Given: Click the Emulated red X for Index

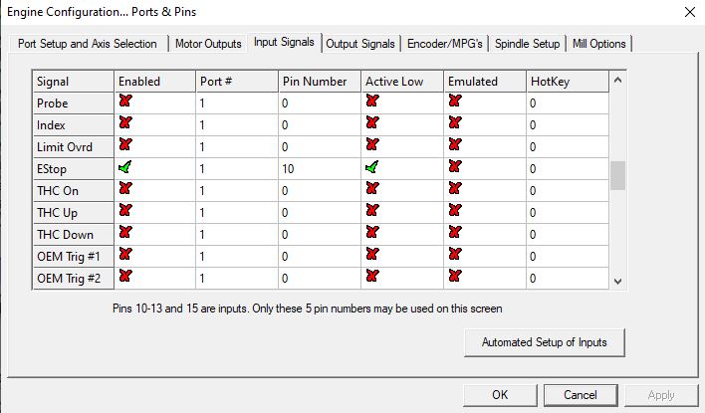Looking at the screenshot, I should click(455, 123).
